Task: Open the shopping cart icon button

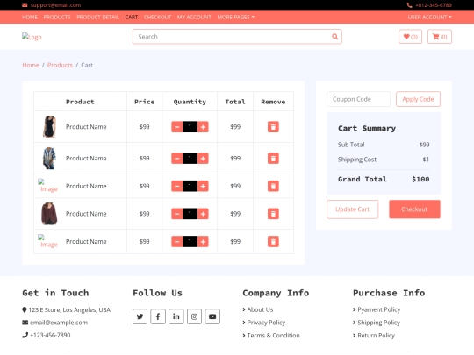Action: (x=440, y=37)
